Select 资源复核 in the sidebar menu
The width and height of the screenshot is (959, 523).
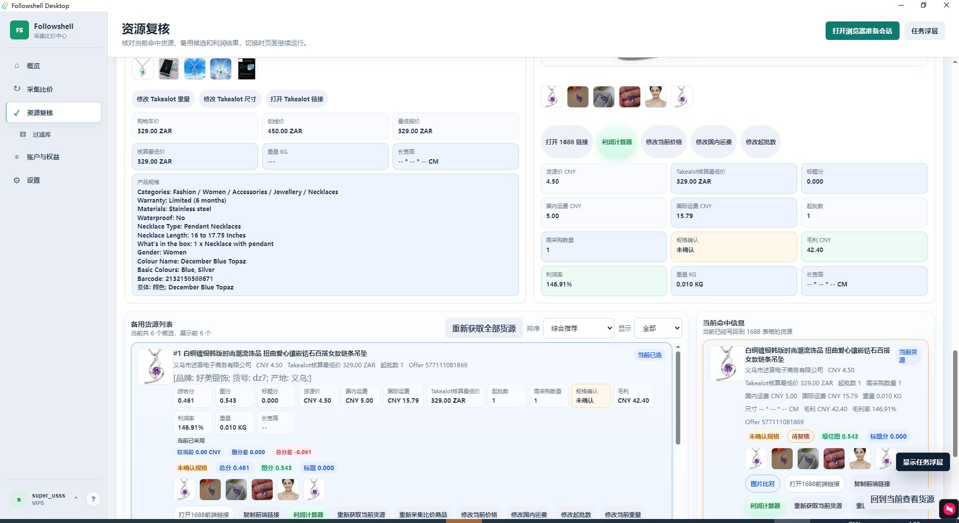pyautogui.click(x=53, y=112)
